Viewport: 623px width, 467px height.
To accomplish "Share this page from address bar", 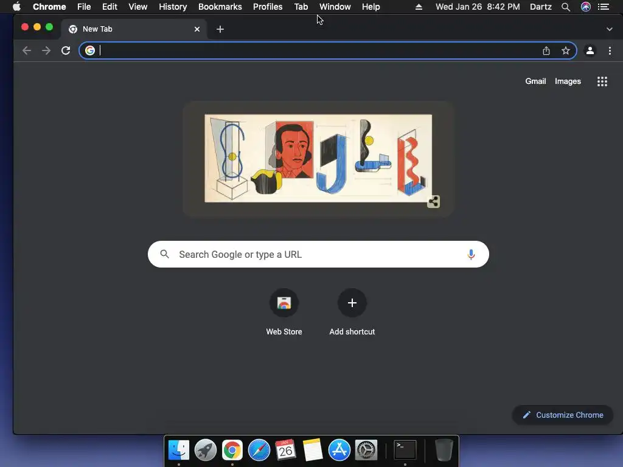I will (546, 50).
